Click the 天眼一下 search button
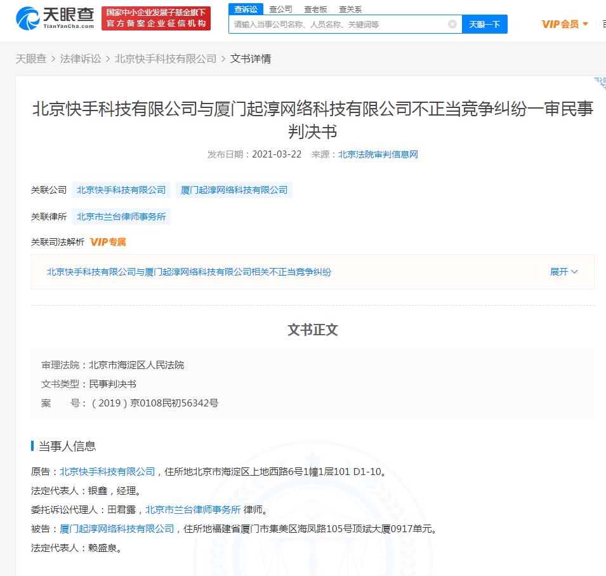 [484, 23]
